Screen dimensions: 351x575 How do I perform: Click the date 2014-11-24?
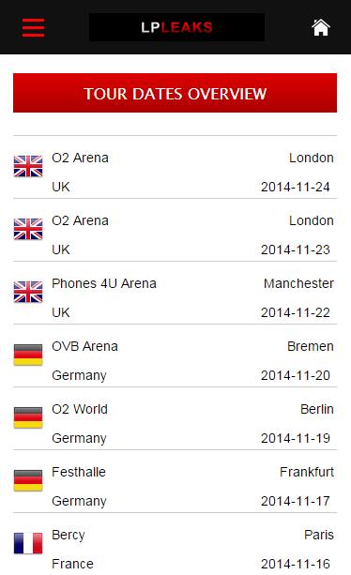[296, 187]
